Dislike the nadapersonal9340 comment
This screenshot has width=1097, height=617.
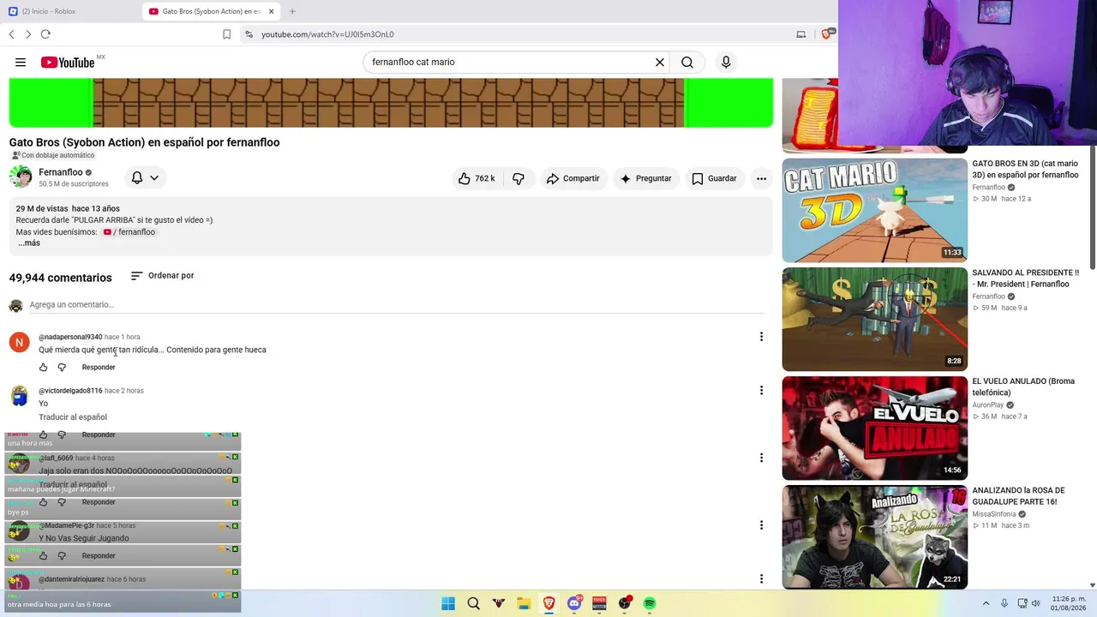[62, 368]
